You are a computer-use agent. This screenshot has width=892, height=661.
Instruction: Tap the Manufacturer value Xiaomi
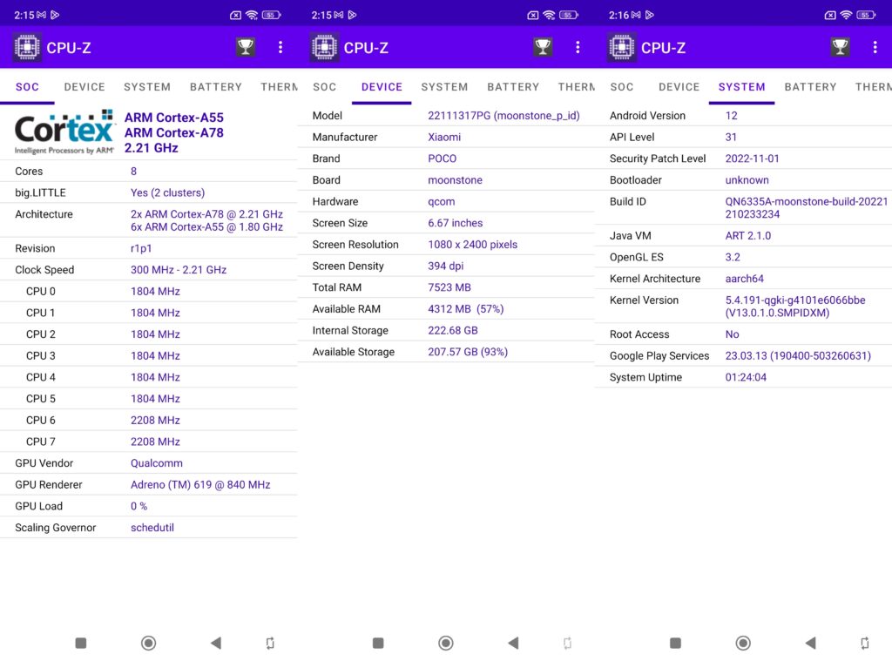pyautogui.click(x=444, y=137)
